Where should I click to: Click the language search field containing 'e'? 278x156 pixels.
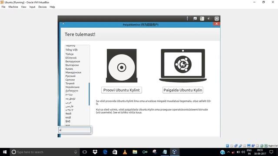point(75,130)
